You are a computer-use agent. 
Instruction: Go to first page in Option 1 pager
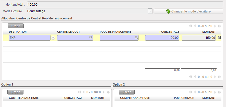pyautogui.click(x=79, y=92)
